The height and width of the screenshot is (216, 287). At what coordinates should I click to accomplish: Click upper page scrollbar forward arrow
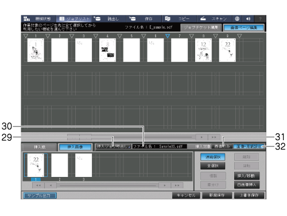coord(201,137)
